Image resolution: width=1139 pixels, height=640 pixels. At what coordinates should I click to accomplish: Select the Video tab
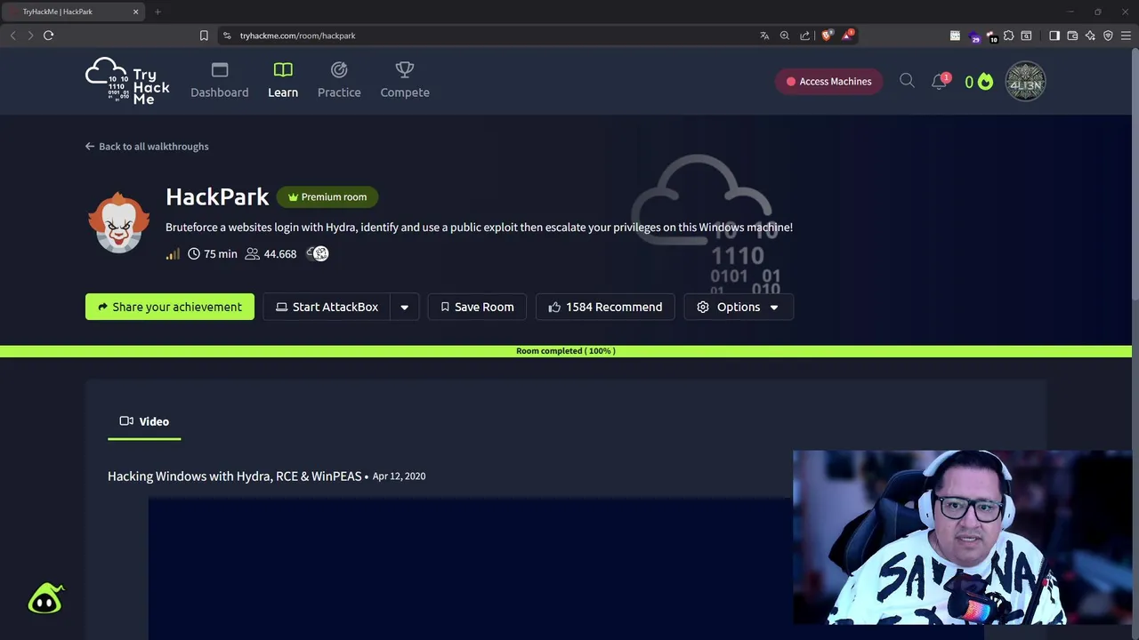(x=144, y=421)
